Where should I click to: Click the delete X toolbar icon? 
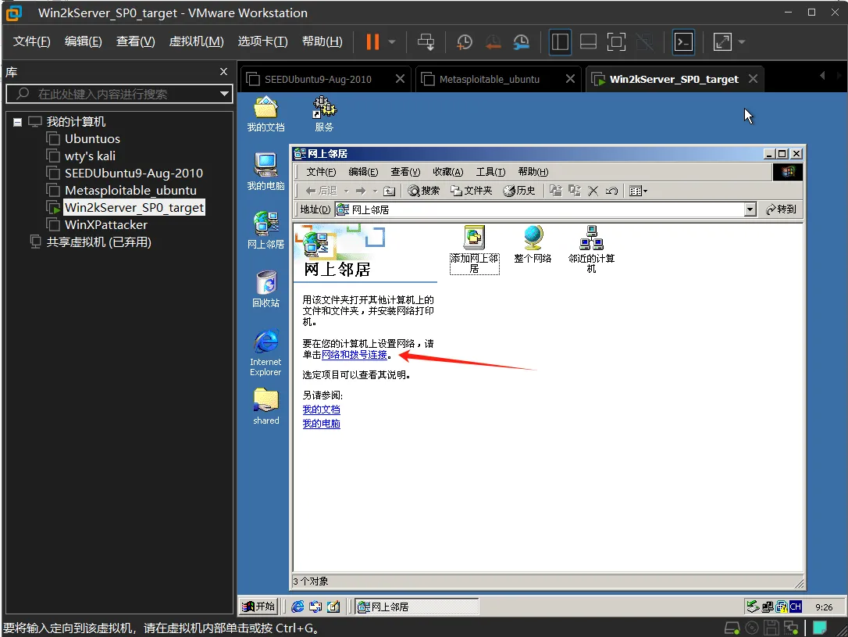pyautogui.click(x=593, y=191)
